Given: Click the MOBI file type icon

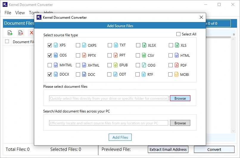Looking at the screenshot, I should pos(176,74).
